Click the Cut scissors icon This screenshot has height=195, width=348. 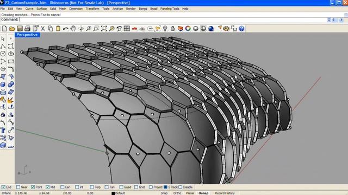[42, 29]
